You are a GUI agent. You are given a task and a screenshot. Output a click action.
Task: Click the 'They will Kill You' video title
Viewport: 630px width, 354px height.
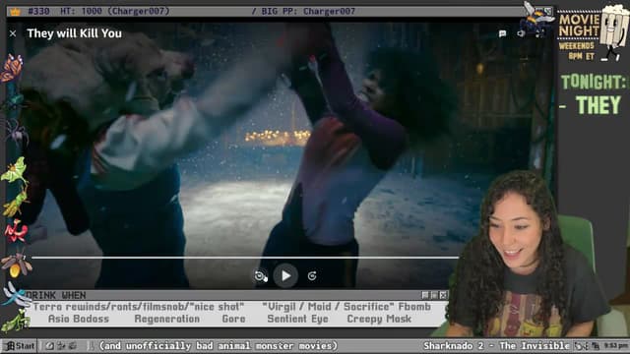(75, 33)
